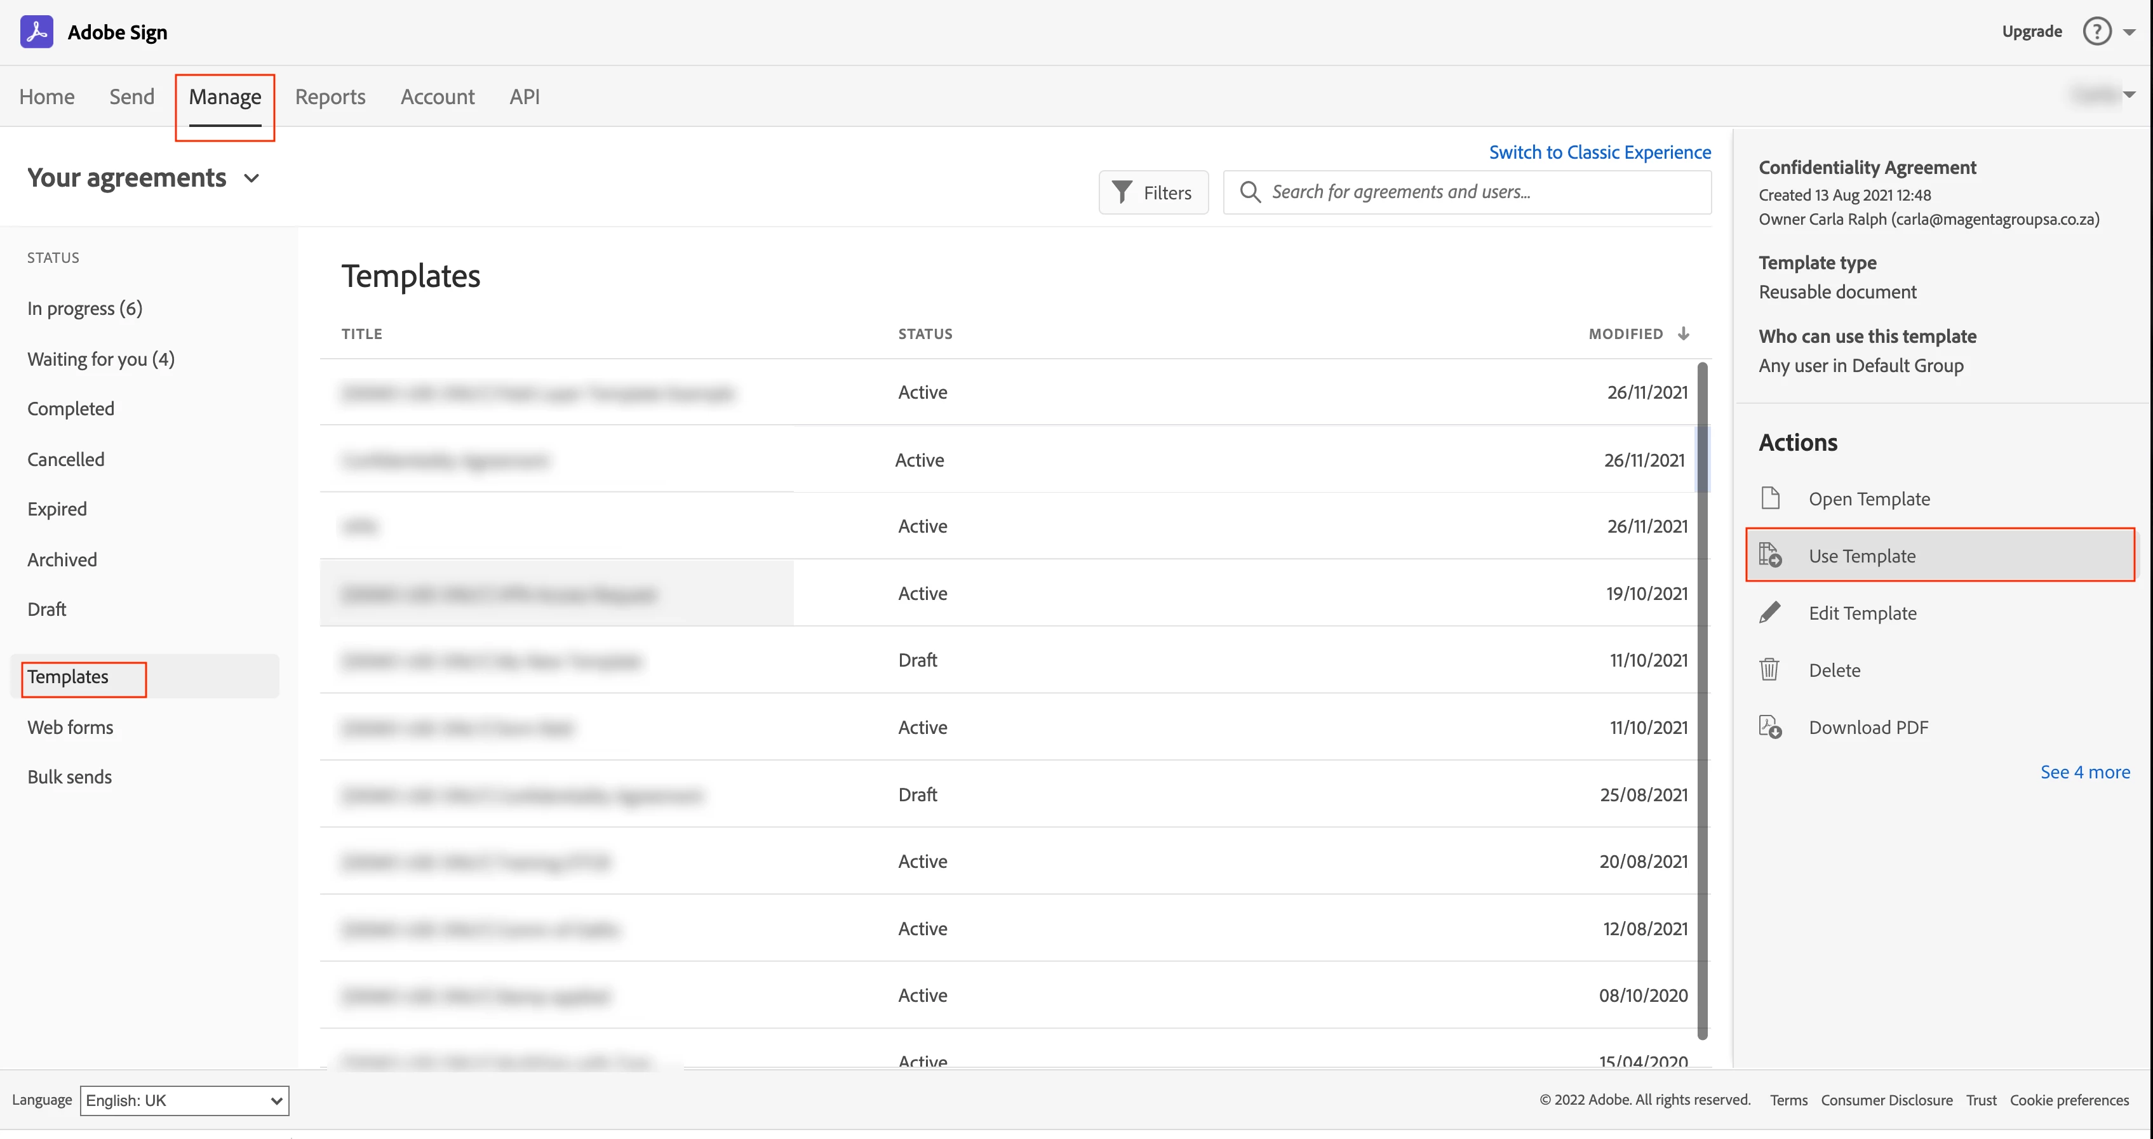Open the help question mark icon
This screenshot has height=1139, width=2153.
[2096, 32]
